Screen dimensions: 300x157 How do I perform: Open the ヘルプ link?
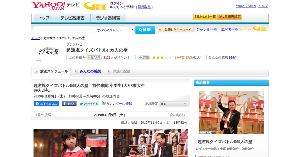coord(263,6)
